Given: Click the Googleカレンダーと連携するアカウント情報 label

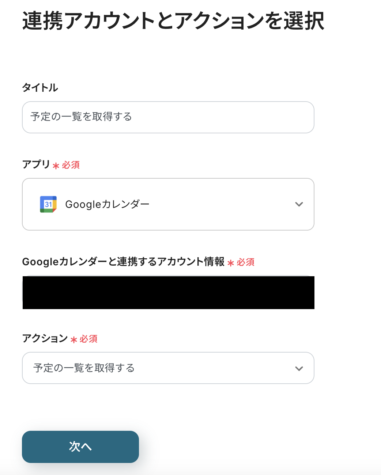Looking at the screenshot, I should (123, 262).
